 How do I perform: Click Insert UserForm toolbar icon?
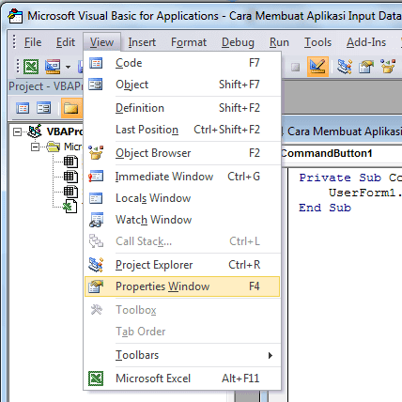coord(53,67)
